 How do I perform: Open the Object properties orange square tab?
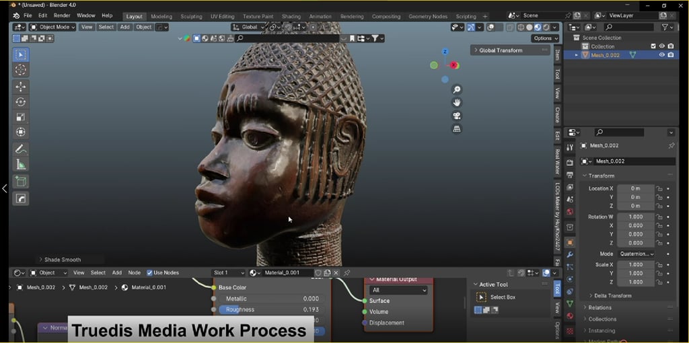(570, 242)
